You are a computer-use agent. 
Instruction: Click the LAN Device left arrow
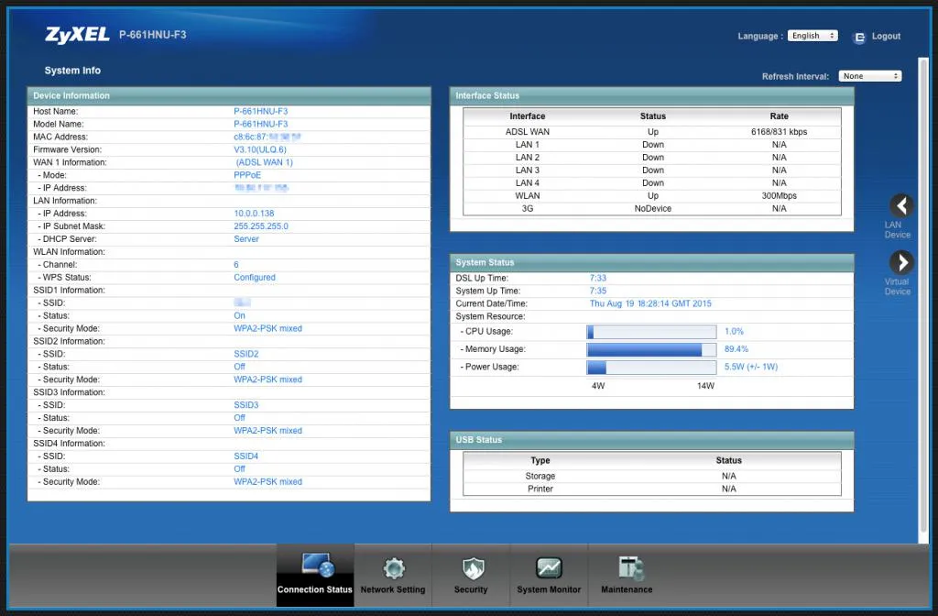[x=901, y=206]
